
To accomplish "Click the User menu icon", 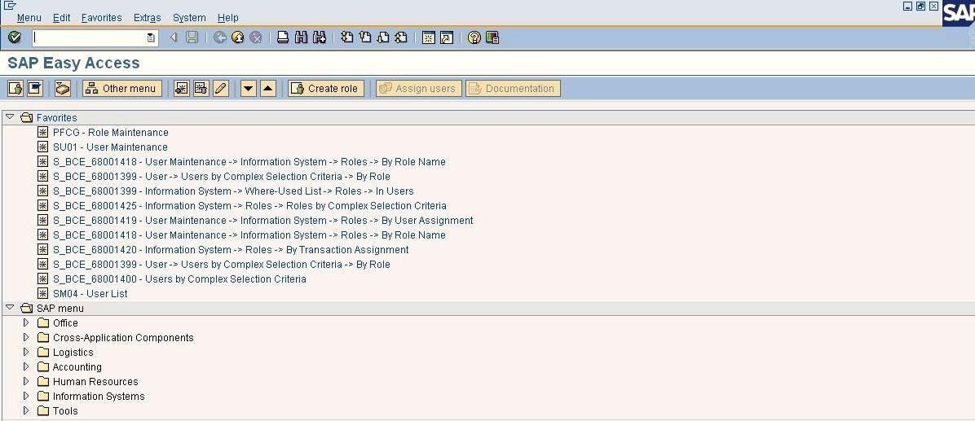I will [x=15, y=88].
